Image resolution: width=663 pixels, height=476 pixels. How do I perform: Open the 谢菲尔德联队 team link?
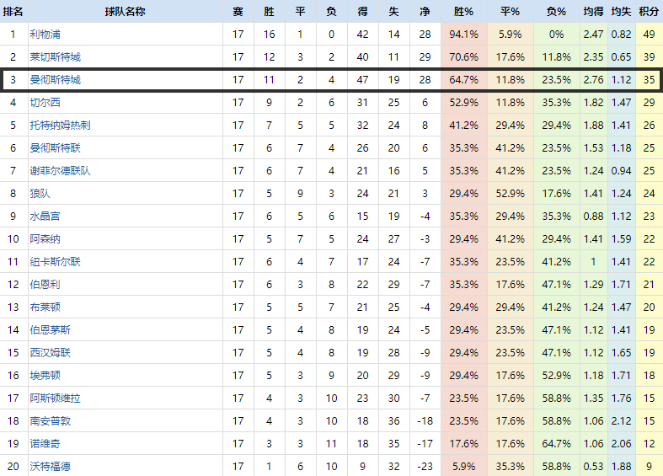pyautogui.click(x=61, y=171)
